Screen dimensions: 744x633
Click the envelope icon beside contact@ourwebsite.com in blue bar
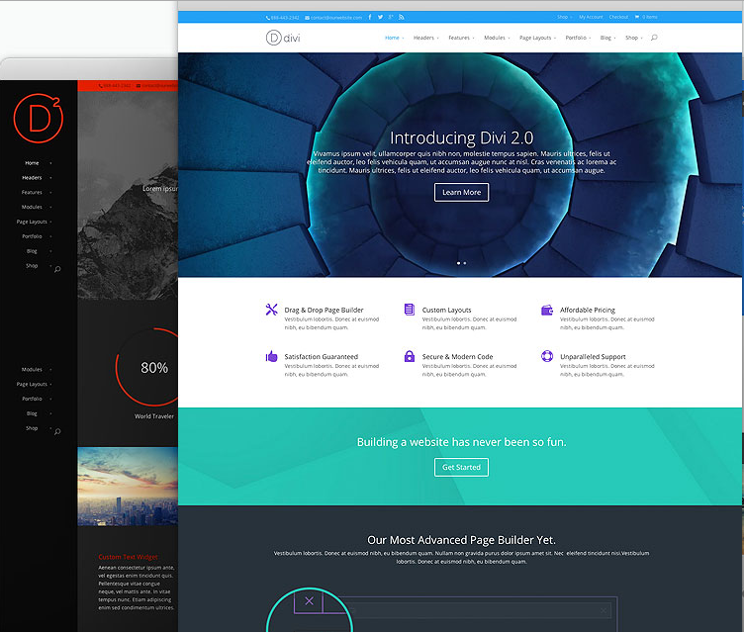[307, 18]
